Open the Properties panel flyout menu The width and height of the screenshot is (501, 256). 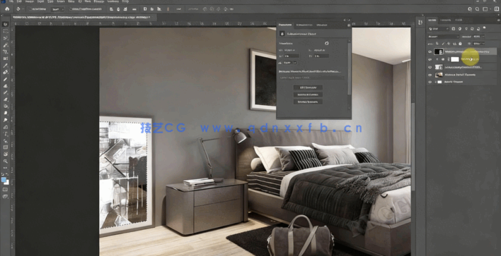click(349, 25)
